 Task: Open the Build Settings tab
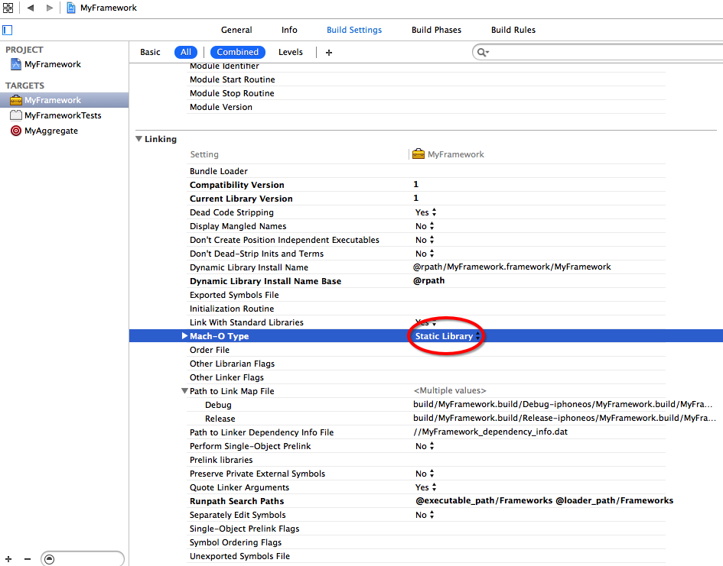(x=354, y=30)
